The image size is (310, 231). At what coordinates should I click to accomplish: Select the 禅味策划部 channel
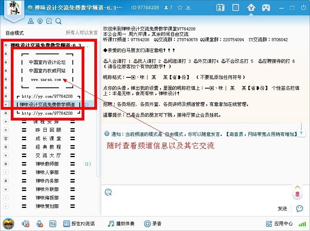(48, 206)
